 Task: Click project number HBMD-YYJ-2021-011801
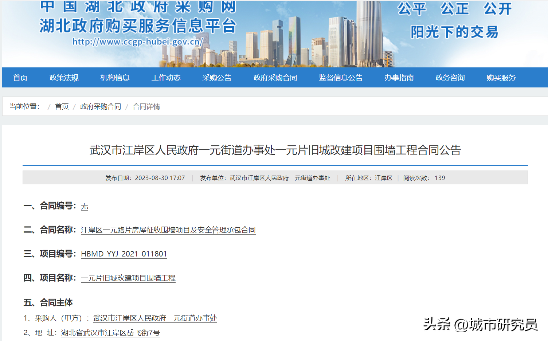click(124, 254)
